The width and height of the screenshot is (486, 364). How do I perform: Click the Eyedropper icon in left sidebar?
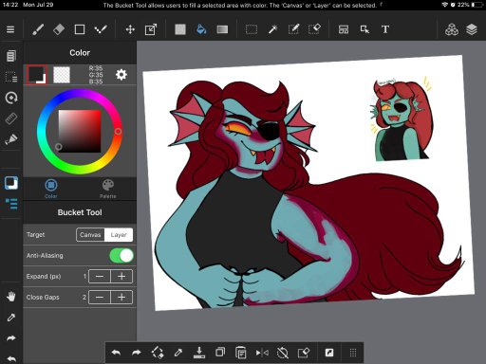tap(11, 317)
